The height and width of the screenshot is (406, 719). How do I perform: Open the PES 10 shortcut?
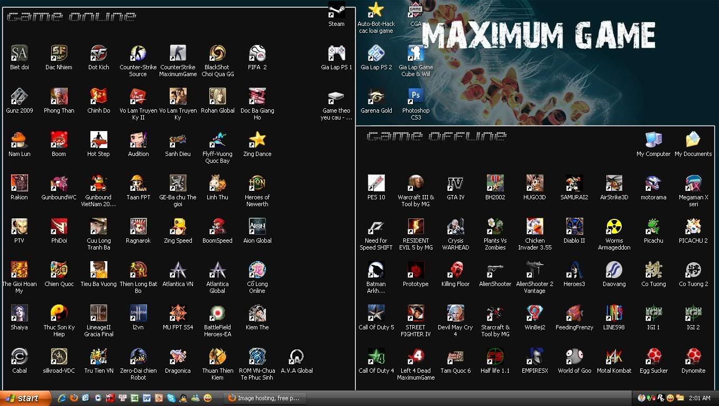376,183
